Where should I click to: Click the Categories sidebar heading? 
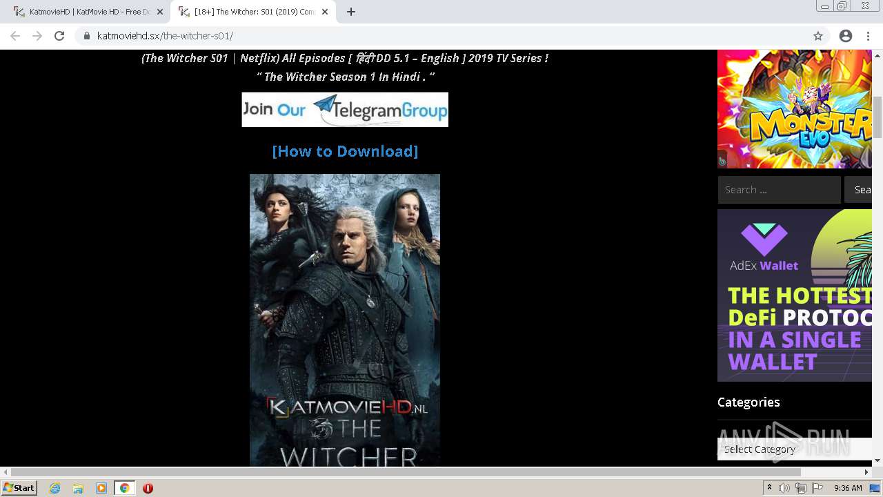click(748, 402)
